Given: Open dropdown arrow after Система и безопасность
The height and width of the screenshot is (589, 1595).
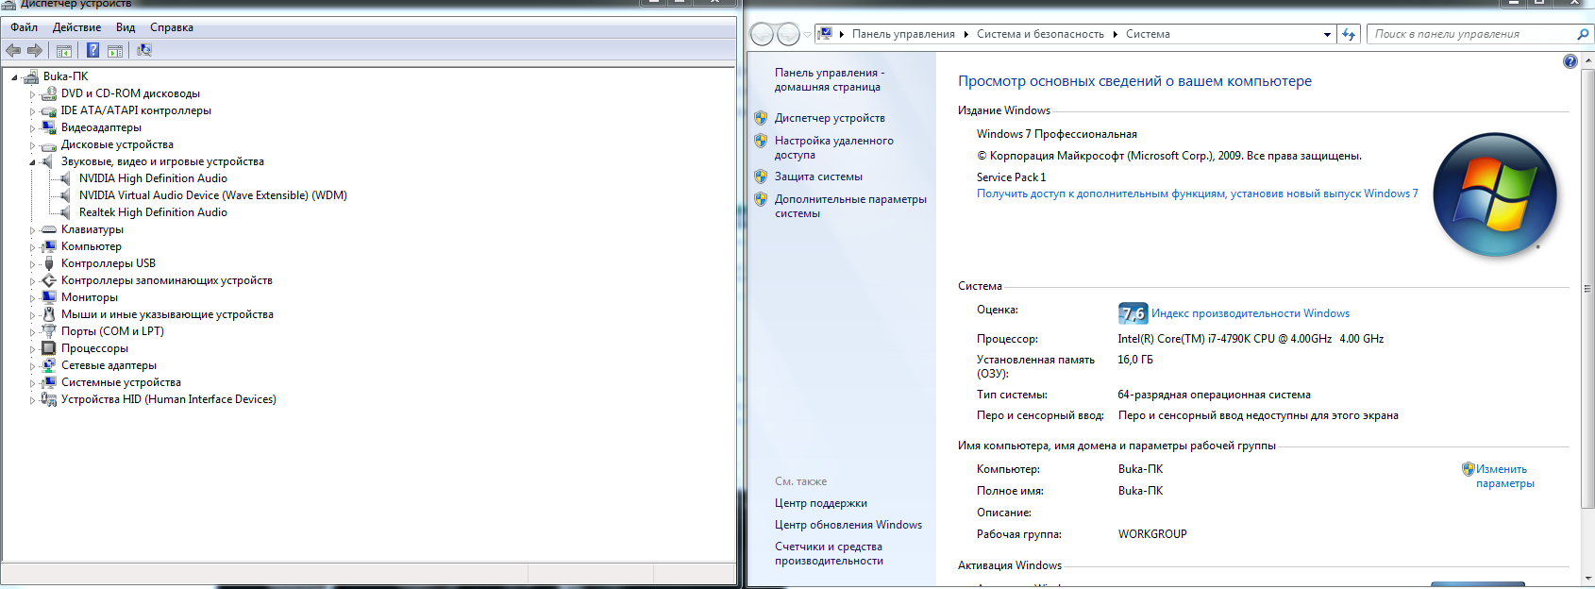Looking at the screenshot, I should [1115, 35].
